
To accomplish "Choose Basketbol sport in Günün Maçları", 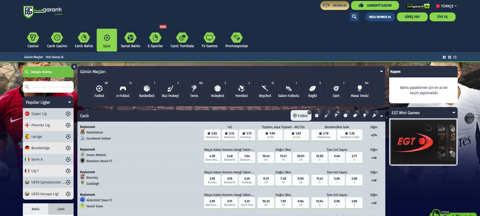I will (x=147, y=91).
